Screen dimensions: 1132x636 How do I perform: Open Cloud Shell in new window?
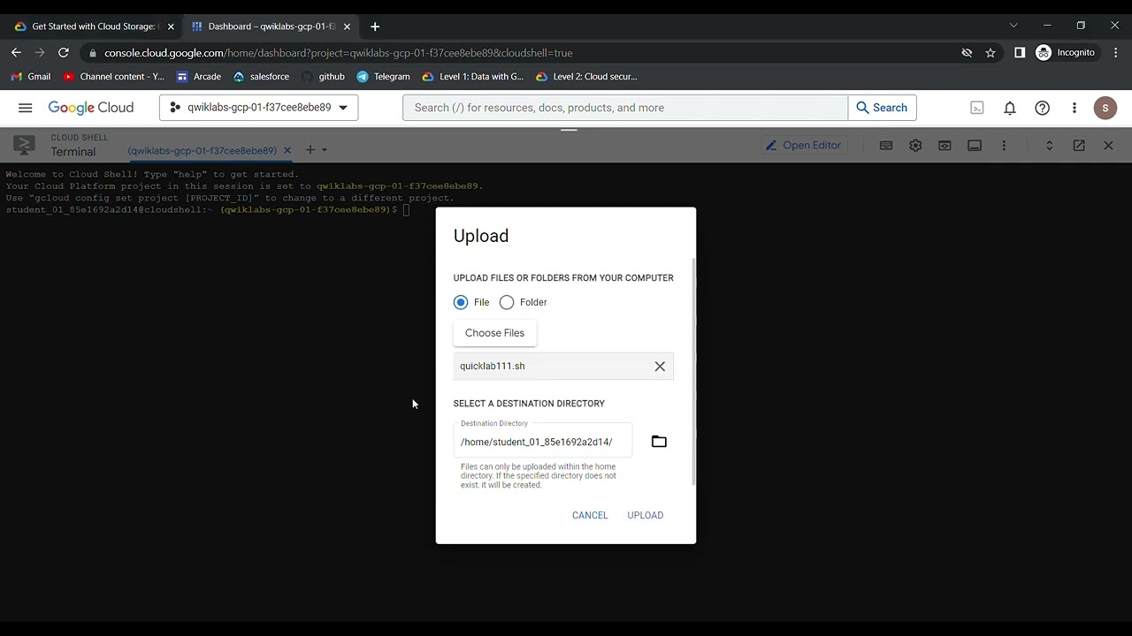(x=1079, y=146)
